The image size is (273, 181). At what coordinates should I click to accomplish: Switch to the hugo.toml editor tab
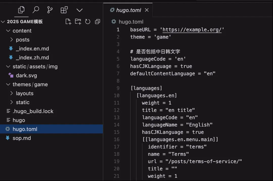coord(128,10)
